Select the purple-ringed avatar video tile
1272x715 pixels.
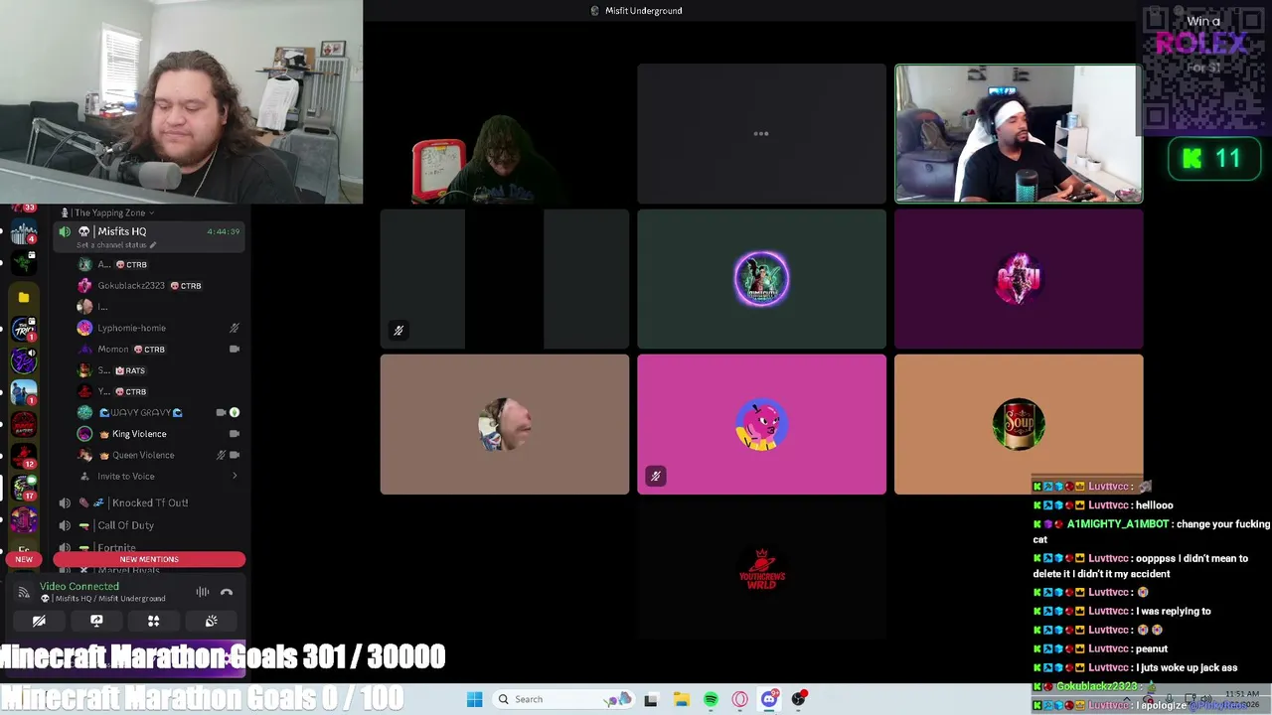click(x=761, y=279)
